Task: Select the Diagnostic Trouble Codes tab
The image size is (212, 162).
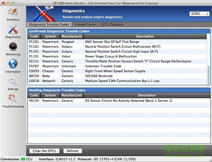Action: pos(48,25)
